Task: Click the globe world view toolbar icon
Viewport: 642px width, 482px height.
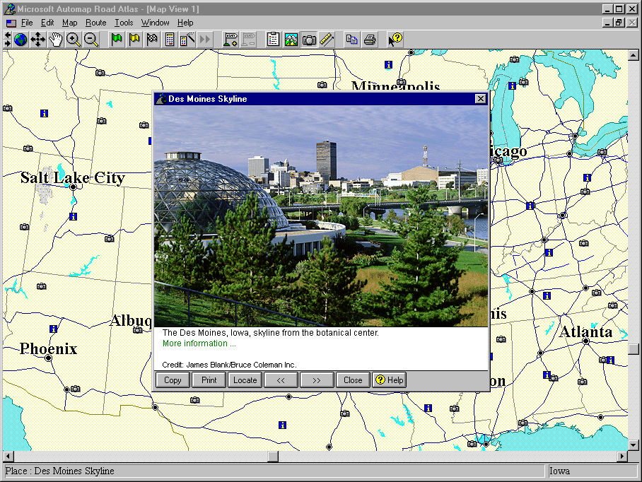Action: pos(21,40)
